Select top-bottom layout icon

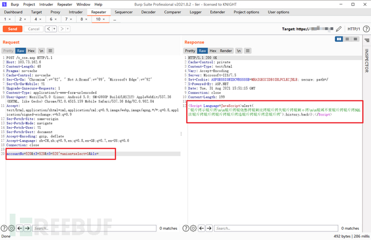pos(347,39)
